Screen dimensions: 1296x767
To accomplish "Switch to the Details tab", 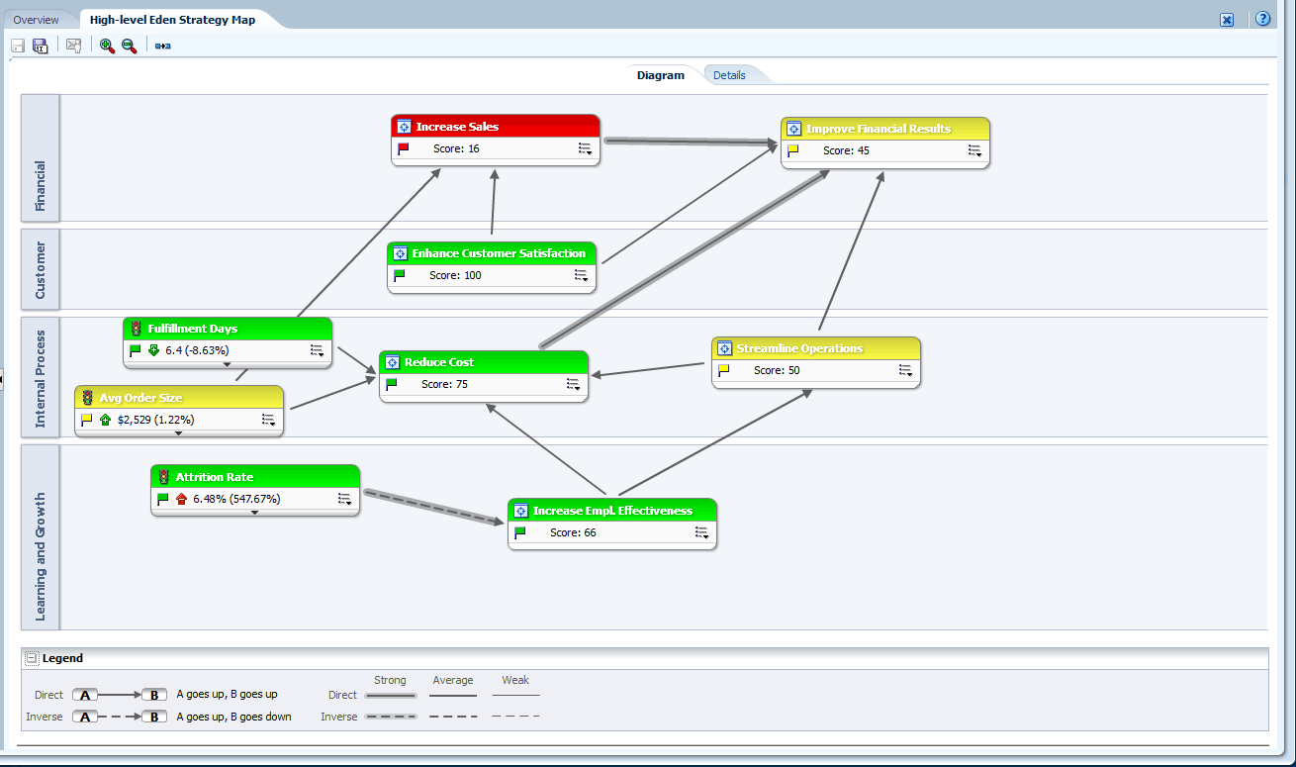I will point(729,75).
